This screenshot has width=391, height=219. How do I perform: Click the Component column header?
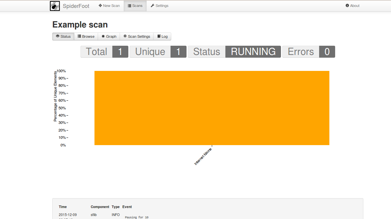click(100, 207)
